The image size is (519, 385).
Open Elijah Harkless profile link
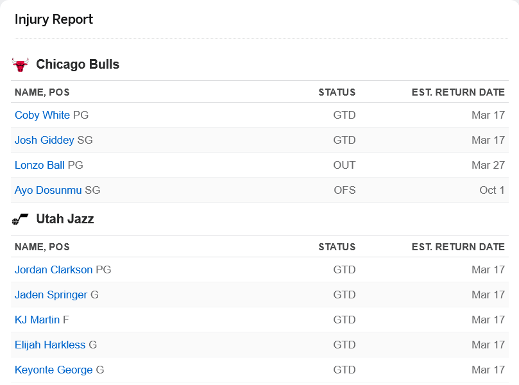pyautogui.click(x=50, y=345)
